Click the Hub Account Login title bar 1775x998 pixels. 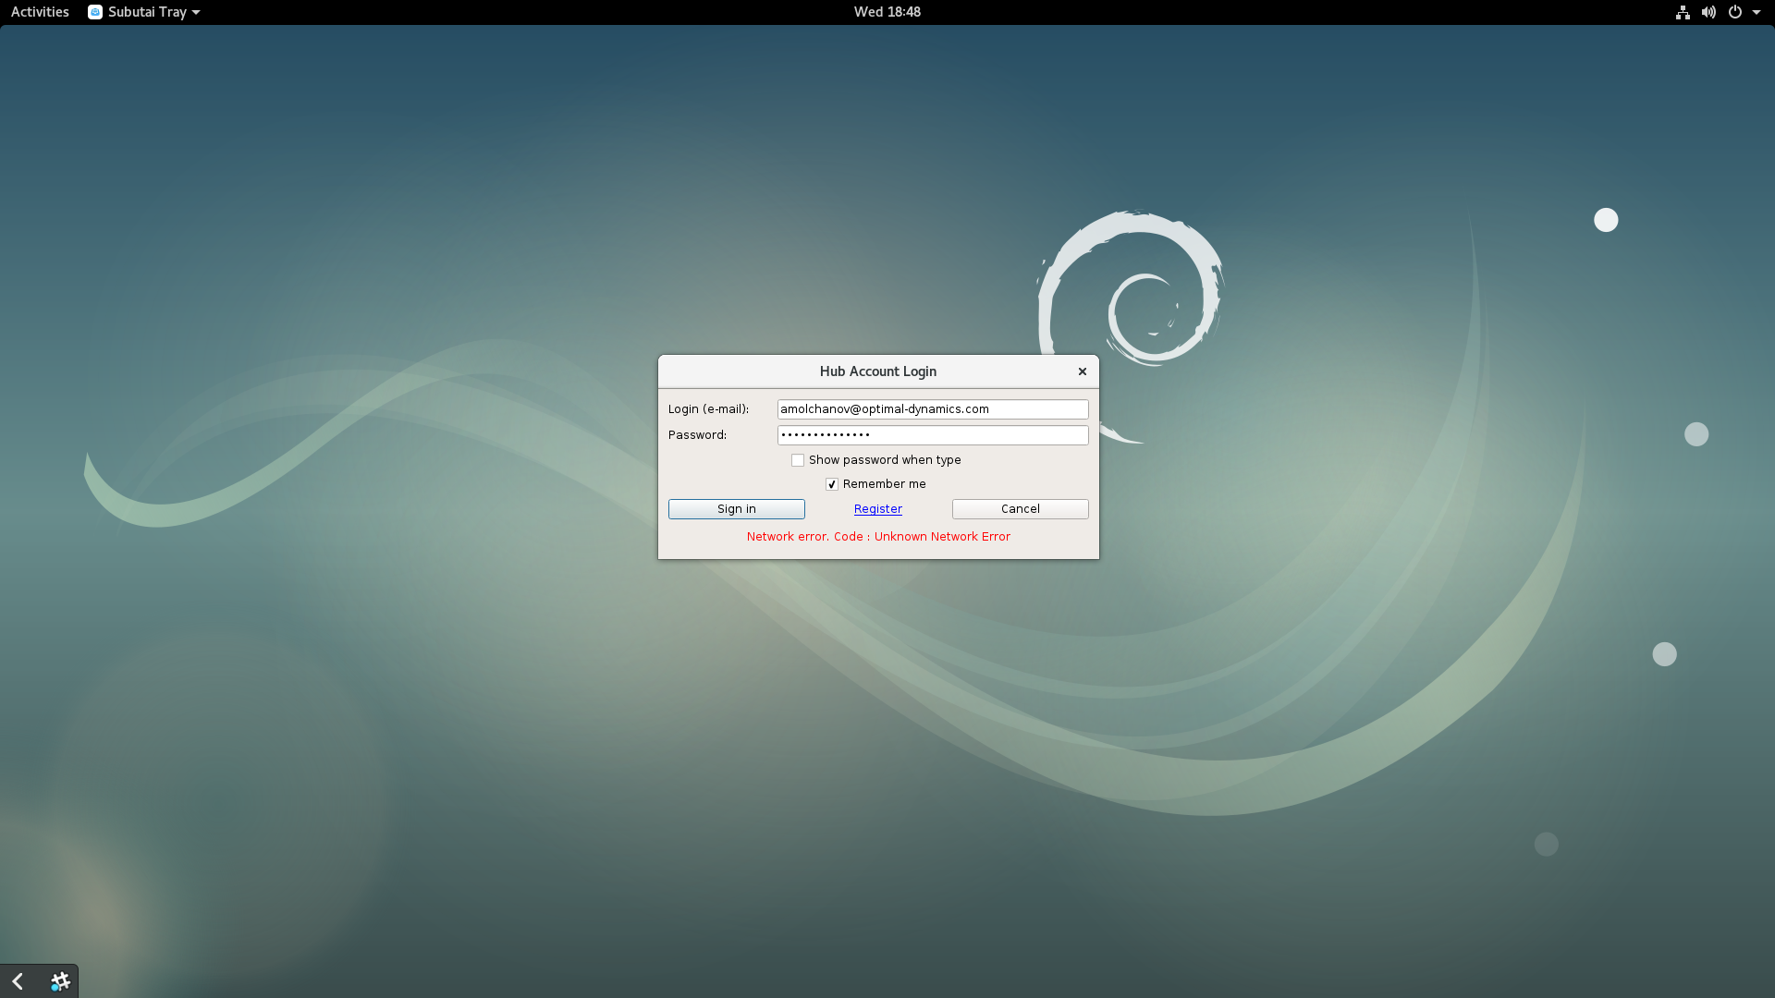tap(877, 371)
